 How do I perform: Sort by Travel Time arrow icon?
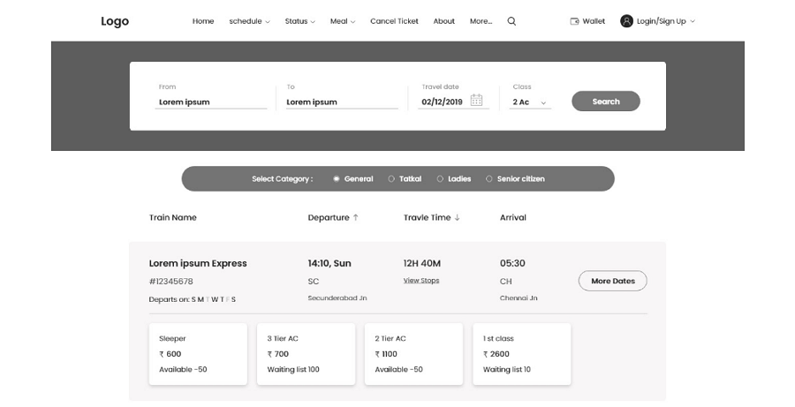(457, 217)
